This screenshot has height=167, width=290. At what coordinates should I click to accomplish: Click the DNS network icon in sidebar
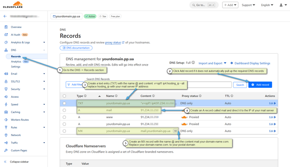pyautogui.click(x=6, y=50)
